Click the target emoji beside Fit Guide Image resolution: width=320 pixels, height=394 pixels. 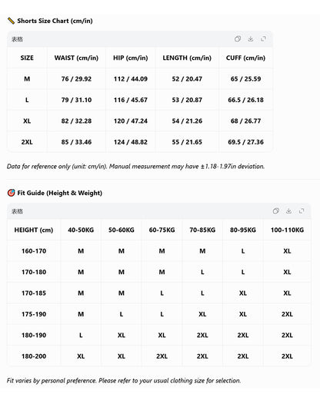(11, 193)
